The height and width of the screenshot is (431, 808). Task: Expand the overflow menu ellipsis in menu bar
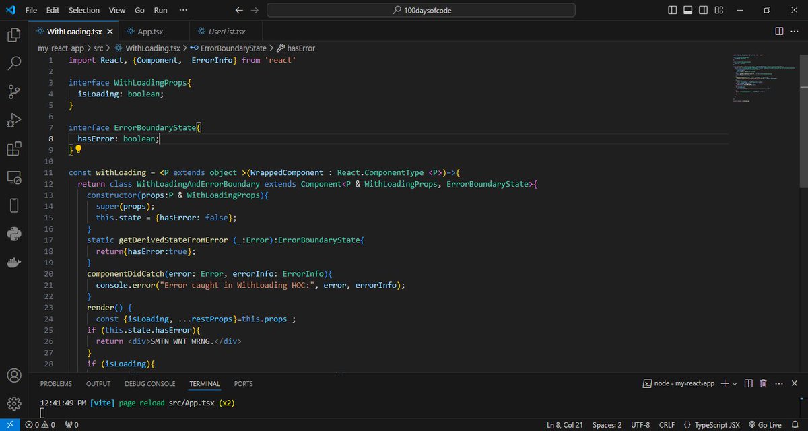tap(184, 10)
